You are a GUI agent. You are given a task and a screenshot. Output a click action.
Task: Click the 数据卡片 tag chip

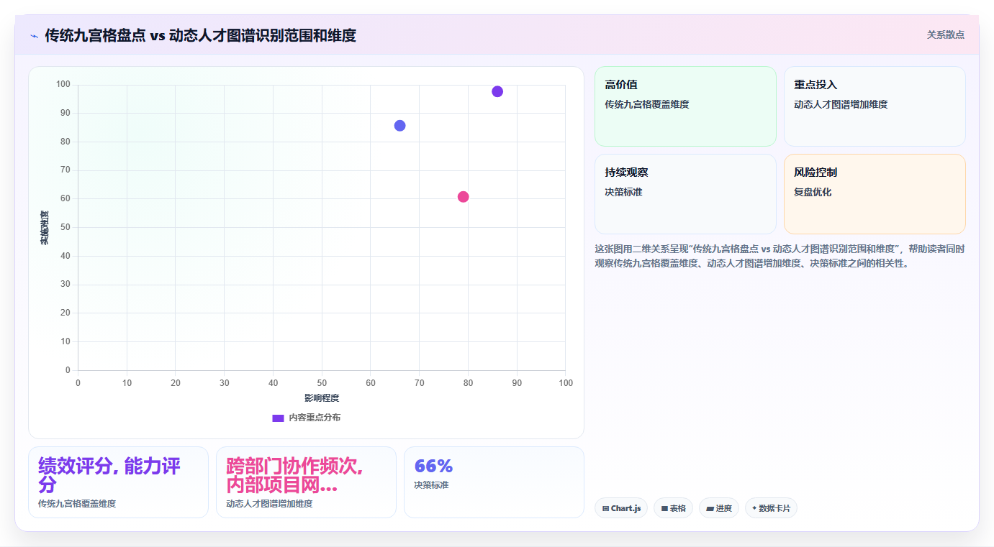[x=771, y=508]
